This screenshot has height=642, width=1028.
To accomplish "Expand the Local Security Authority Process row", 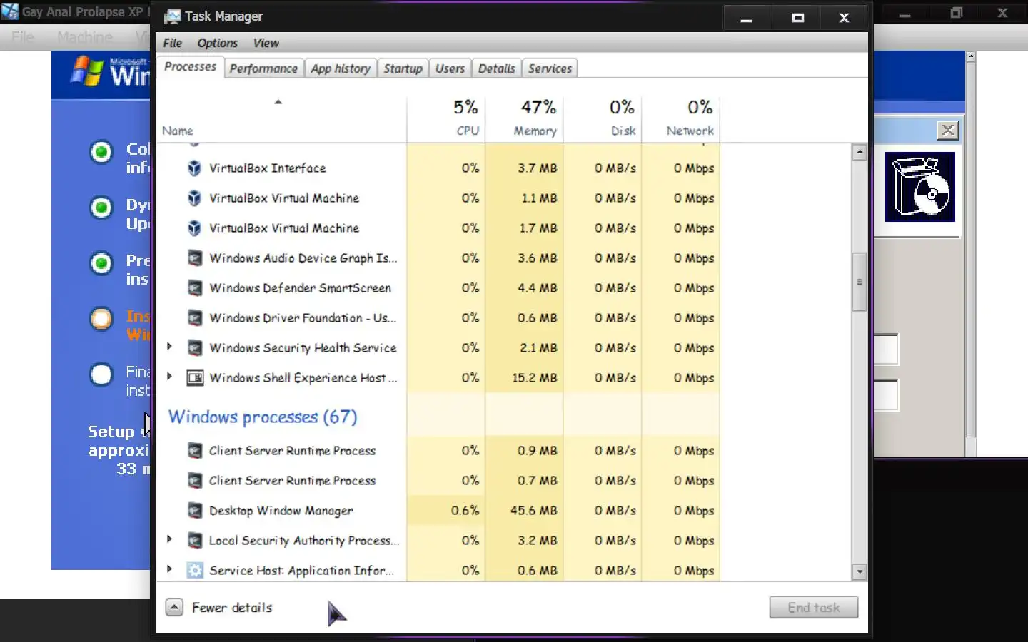I will [169, 539].
